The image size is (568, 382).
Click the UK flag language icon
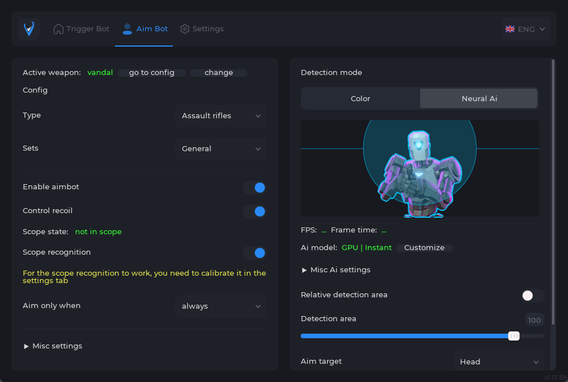510,29
